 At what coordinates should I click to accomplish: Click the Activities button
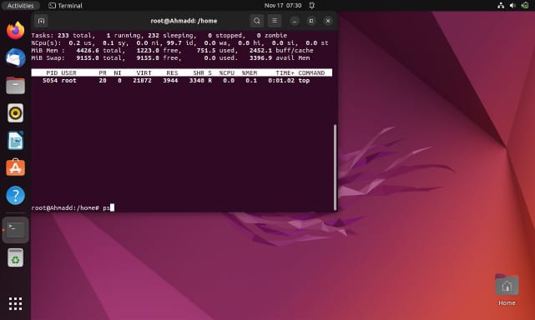pyautogui.click(x=21, y=6)
